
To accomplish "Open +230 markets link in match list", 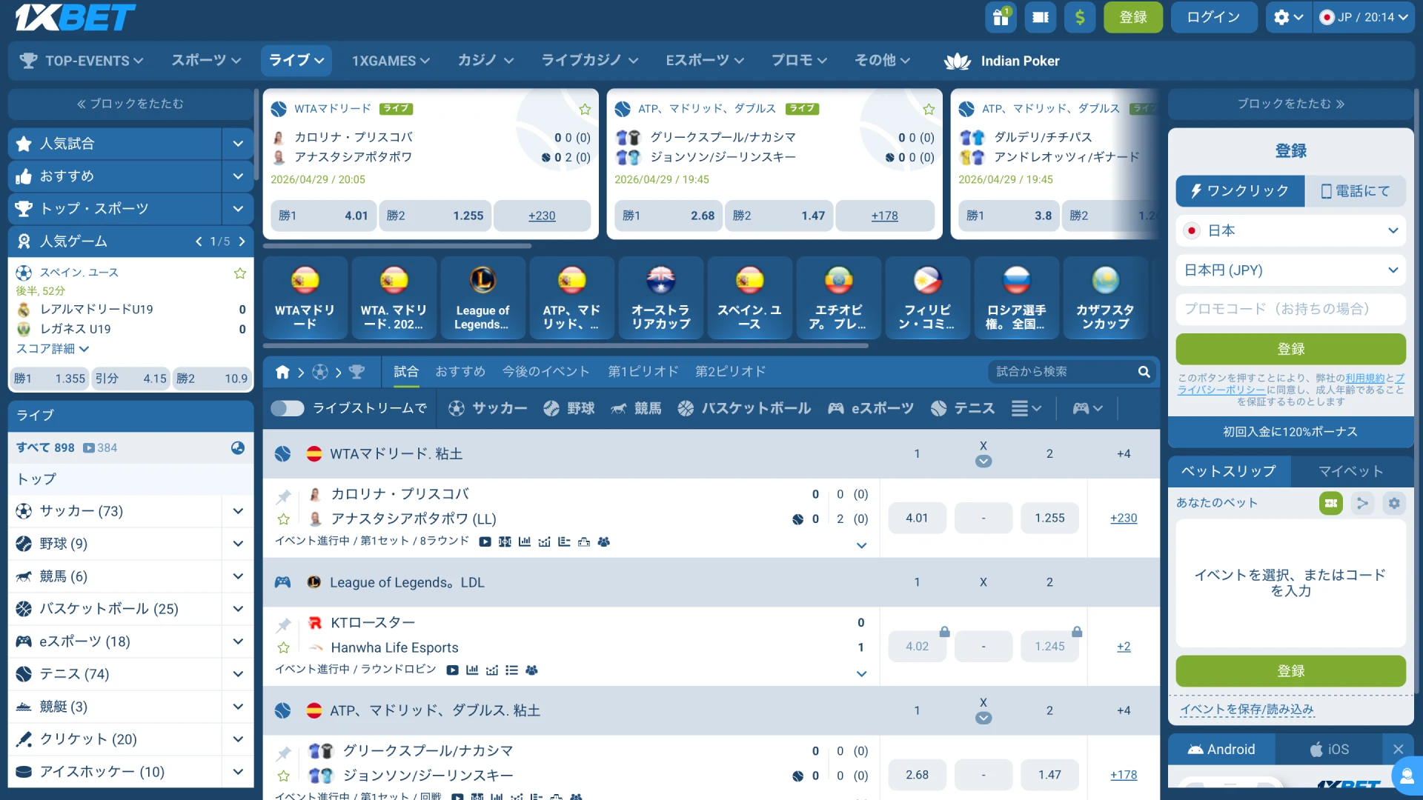I will point(1124,519).
